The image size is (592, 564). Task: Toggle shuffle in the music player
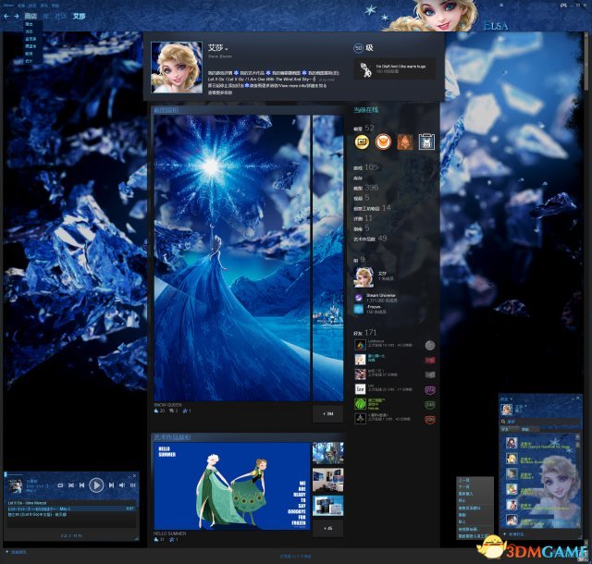click(x=71, y=485)
